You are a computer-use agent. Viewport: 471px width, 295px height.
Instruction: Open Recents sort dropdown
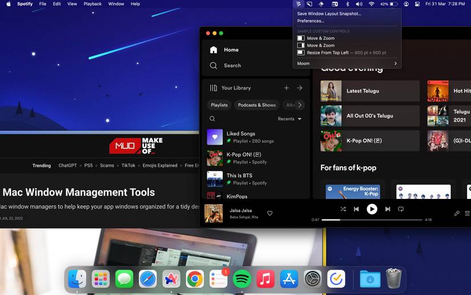pos(289,119)
